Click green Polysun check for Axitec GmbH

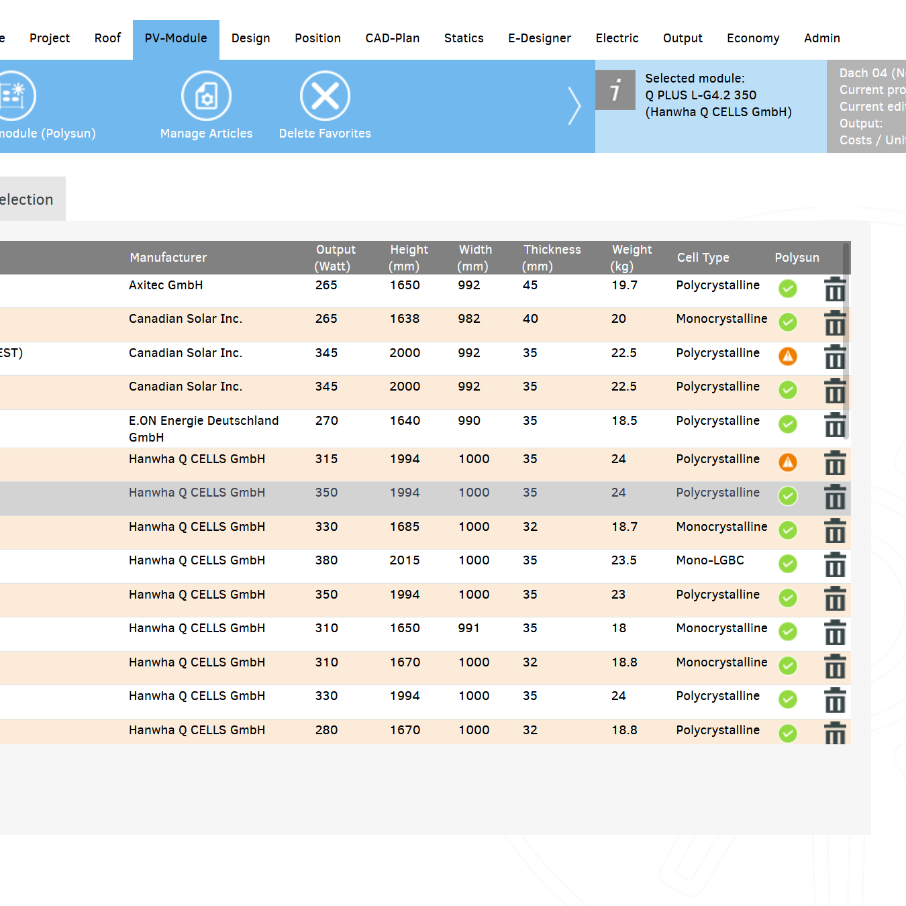[x=788, y=289]
